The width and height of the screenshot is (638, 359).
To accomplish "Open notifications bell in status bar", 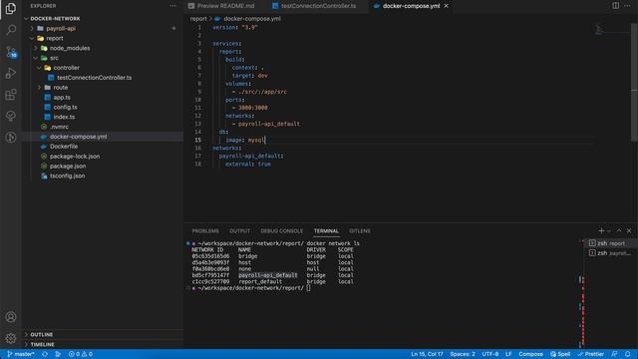I will click(628, 354).
